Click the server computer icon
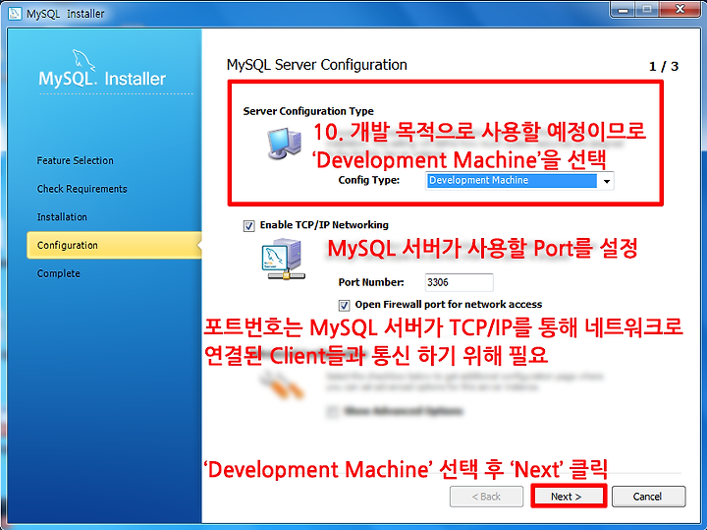This screenshot has width=707, height=530. tap(284, 144)
